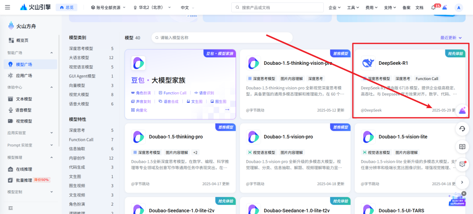This screenshot has height=214, width=473.
Task: Open the 最近更新 sort dropdown
Action: point(451,38)
